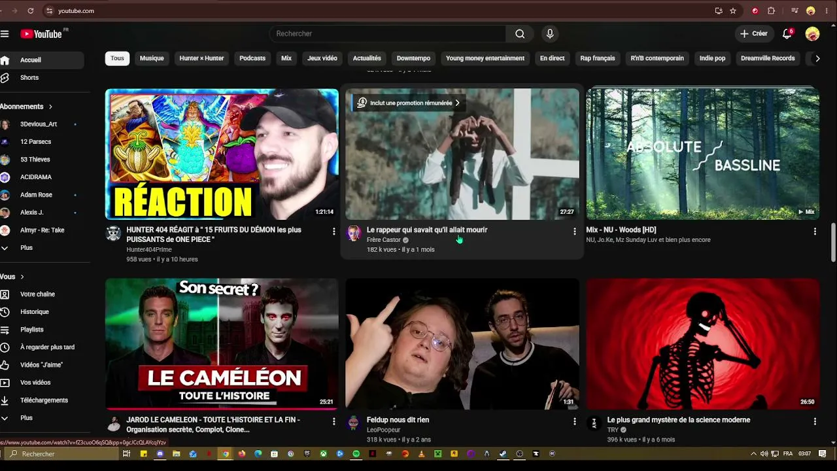Image resolution: width=837 pixels, height=471 pixels.
Task: Open the RÉACTION video thumbnail
Action: click(x=222, y=154)
